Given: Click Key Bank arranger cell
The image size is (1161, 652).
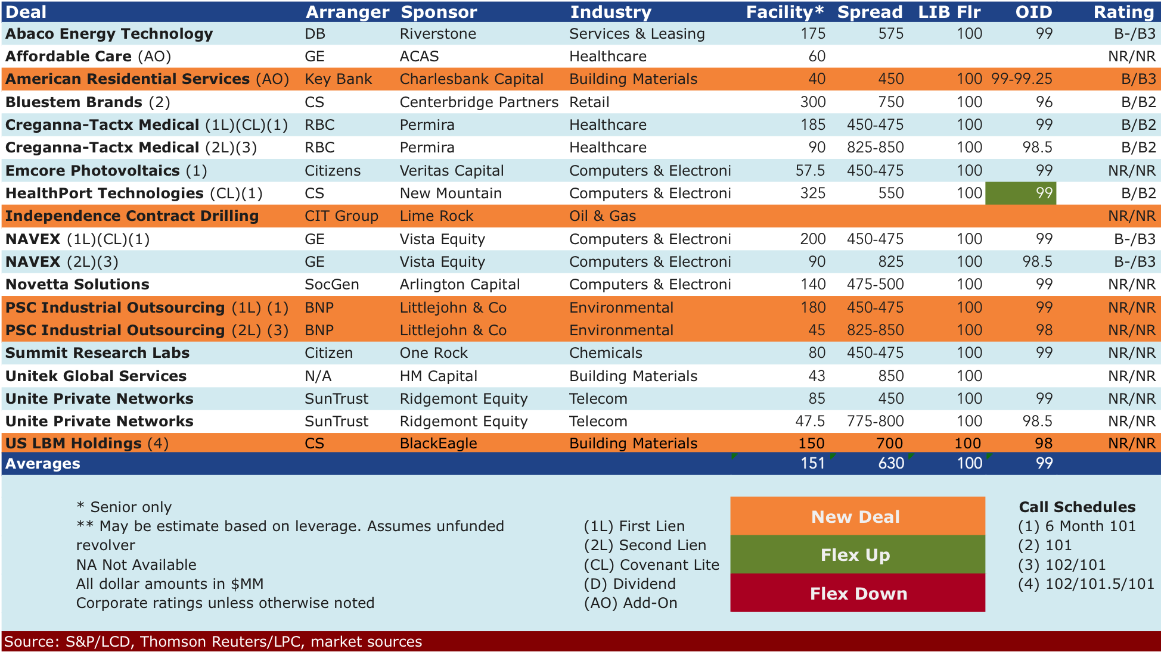Looking at the screenshot, I should click(x=339, y=79).
